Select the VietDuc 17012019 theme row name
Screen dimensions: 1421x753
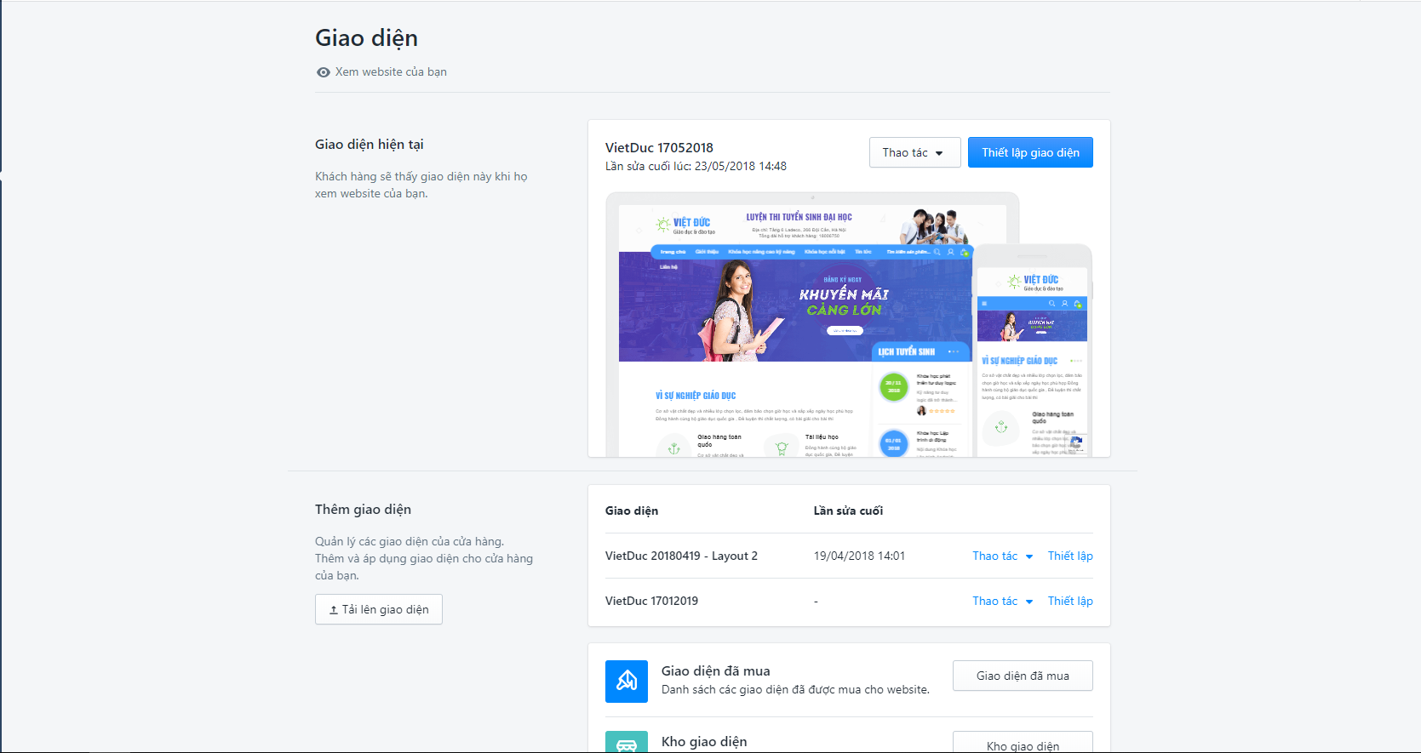point(651,601)
